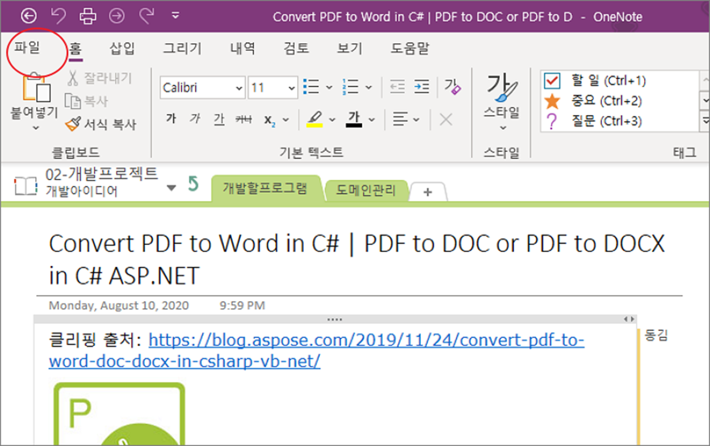Select the 개발할프로그램 section tab

coord(265,188)
